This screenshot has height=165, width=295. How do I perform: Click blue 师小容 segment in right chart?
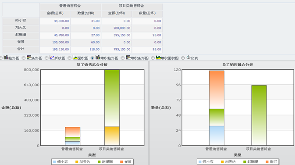tap(217, 136)
